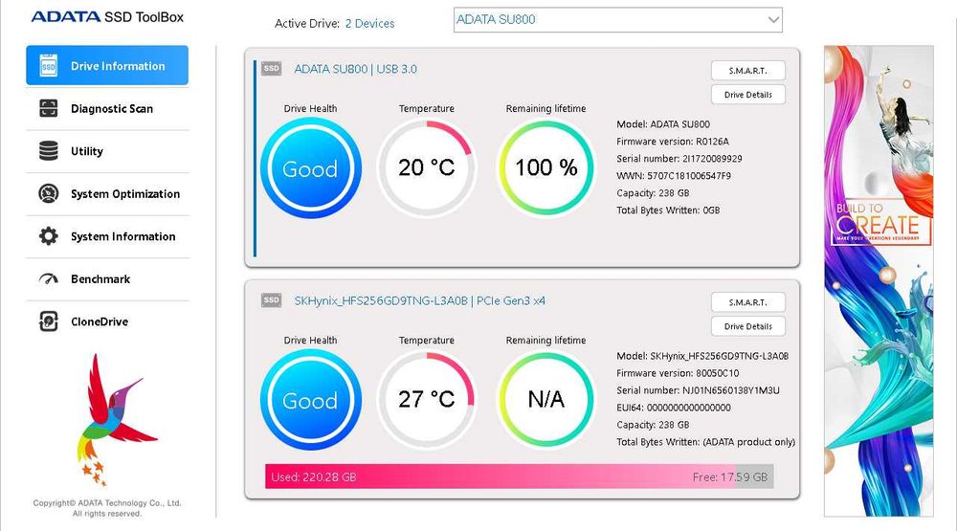Open Drive Details for the SKHynix drive

pos(747,326)
